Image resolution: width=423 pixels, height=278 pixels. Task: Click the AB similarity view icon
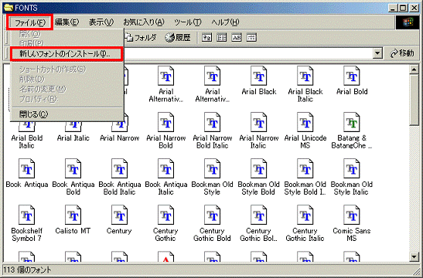[x=237, y=38]
